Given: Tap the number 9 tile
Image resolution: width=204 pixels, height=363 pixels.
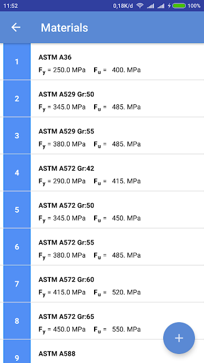Looking at the screenshot, I should (17, 352).
